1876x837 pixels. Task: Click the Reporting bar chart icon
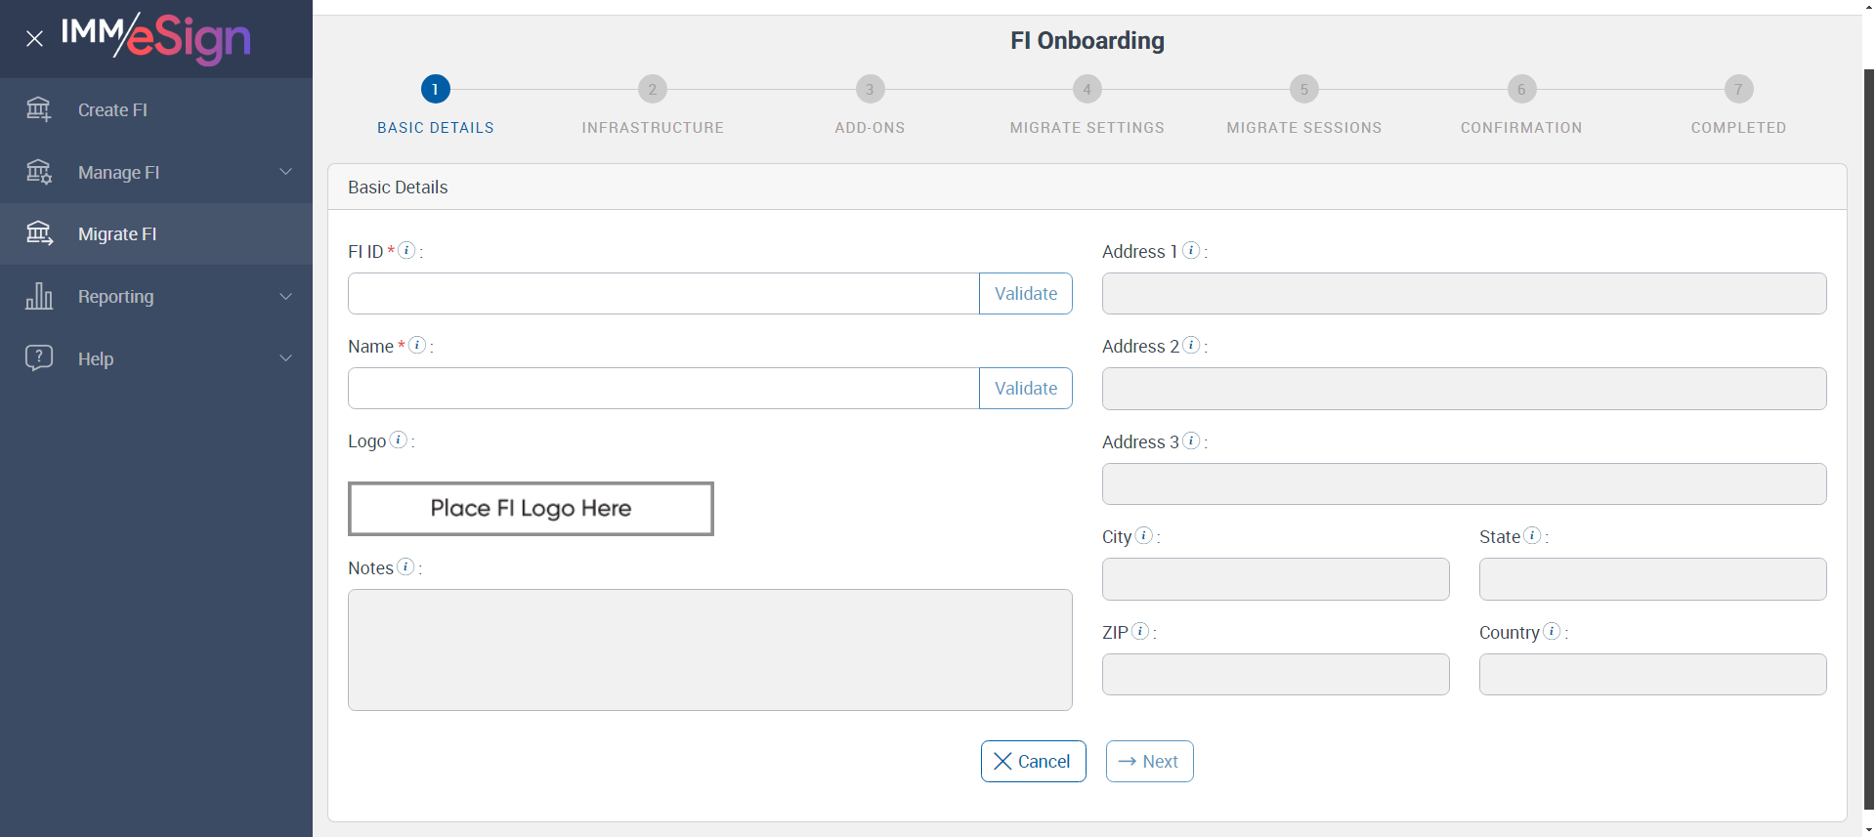(x=39, y=296)
